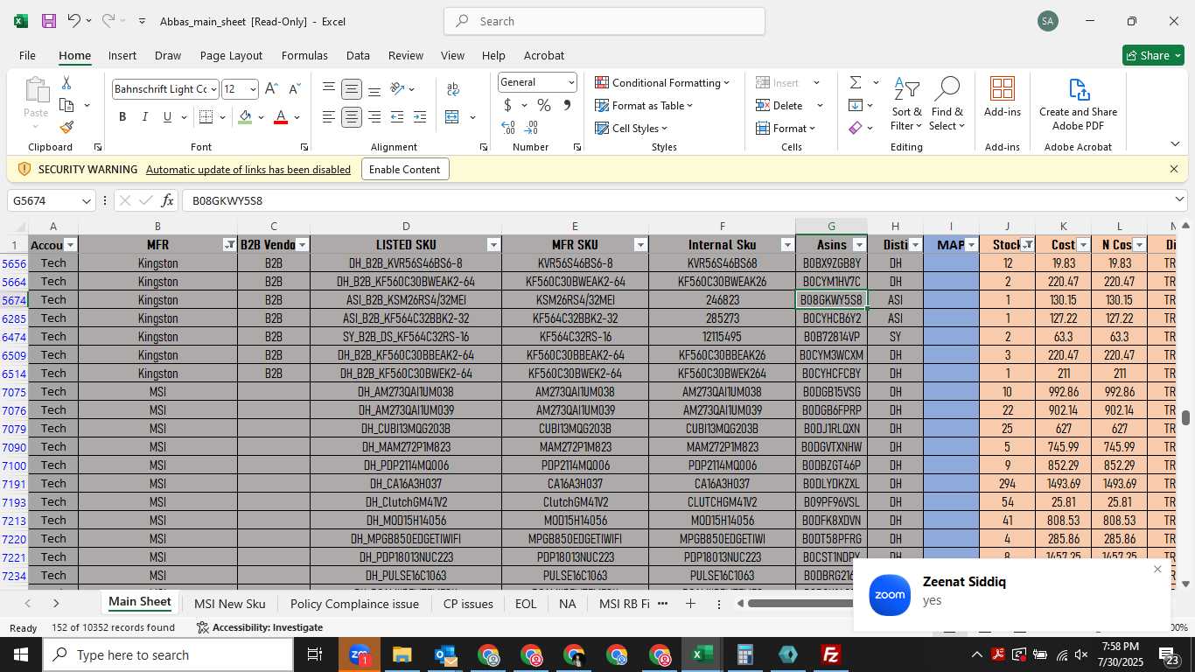Toggle Italic formatting
Image resolution: width=1195 pixels, height=672 pixels.
[x=145, y=117]
